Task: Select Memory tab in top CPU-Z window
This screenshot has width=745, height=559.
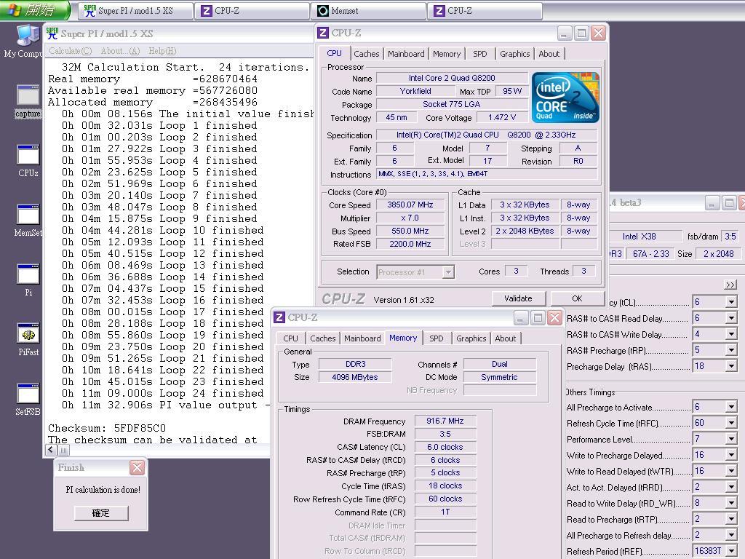Action: (x=447, y=54)
